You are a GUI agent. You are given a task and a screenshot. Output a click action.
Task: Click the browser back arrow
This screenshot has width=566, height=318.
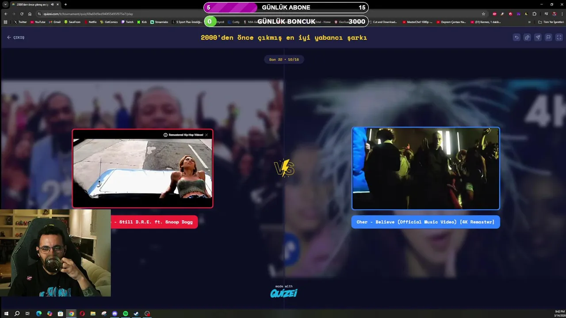pyautogui.click(x=6, y=14)
